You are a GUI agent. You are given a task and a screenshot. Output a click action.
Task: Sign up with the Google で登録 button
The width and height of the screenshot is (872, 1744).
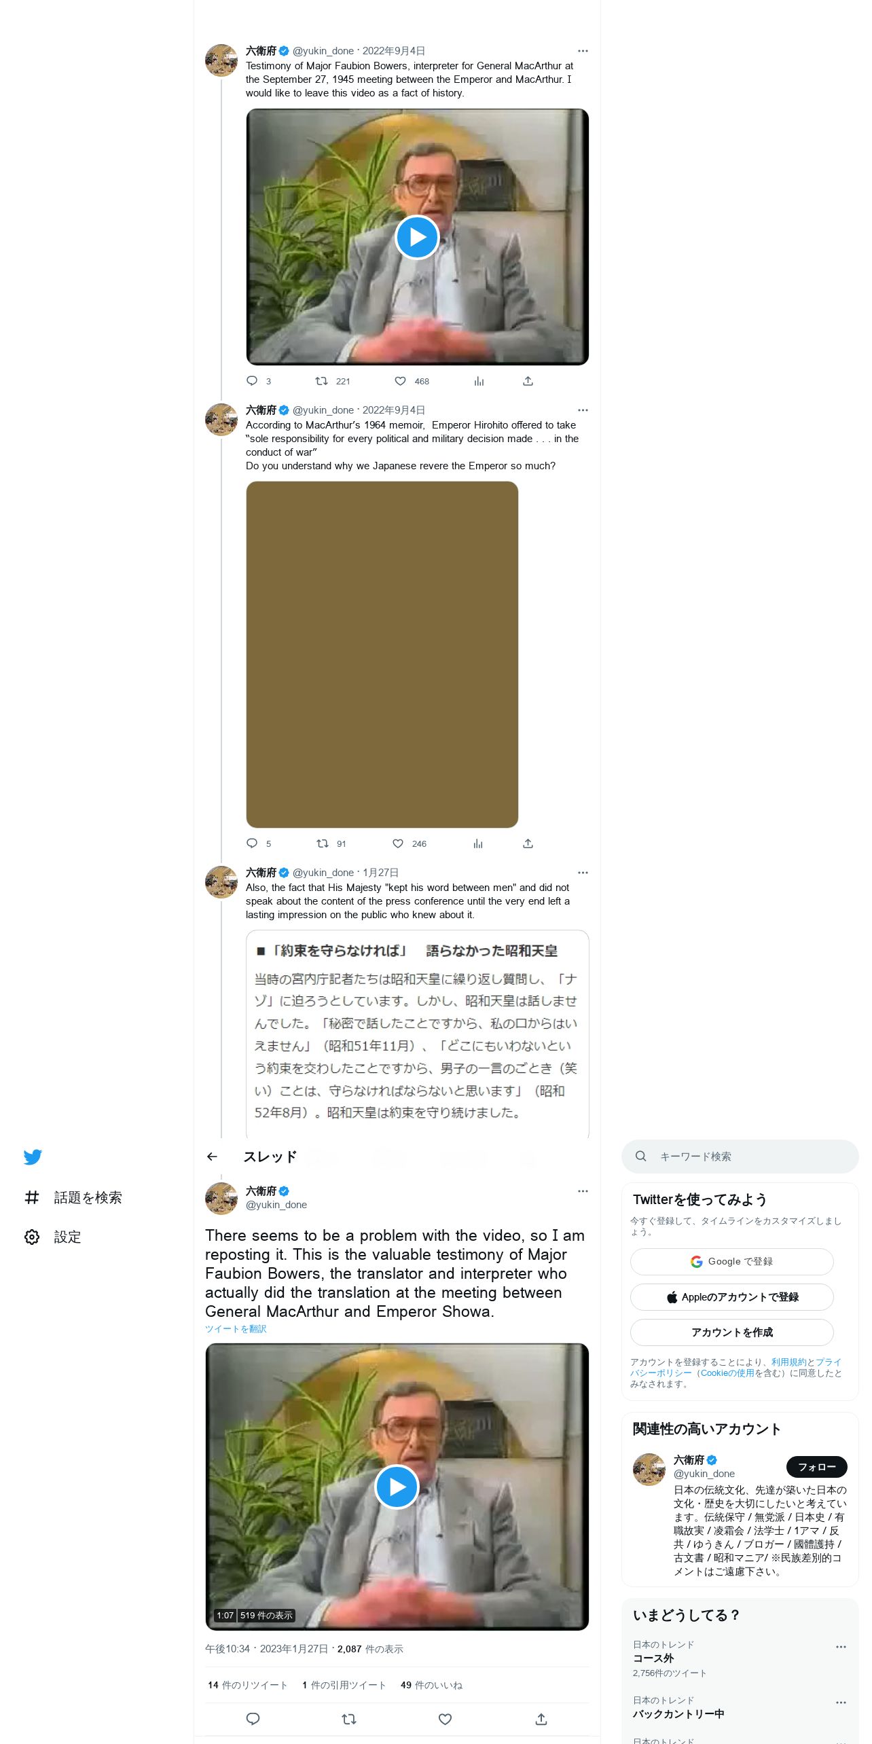click(x=731, y=1261)
